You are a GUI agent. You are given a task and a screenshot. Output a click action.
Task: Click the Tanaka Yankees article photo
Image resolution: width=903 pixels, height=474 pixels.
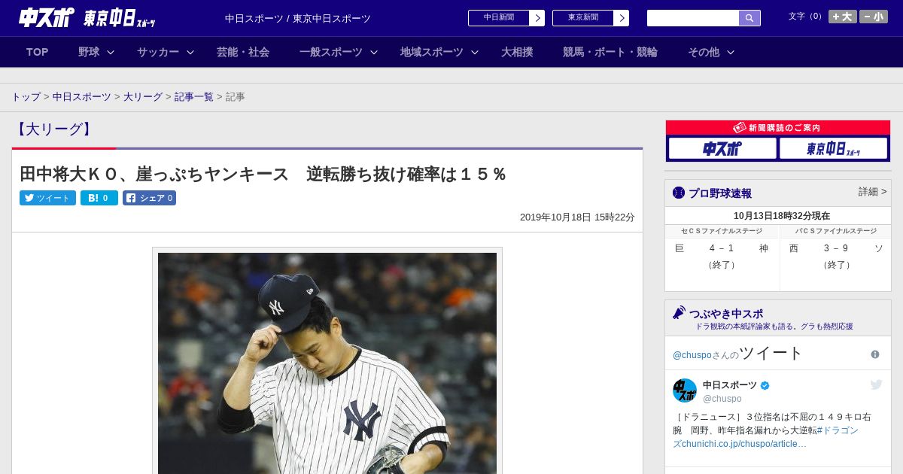click(x=327, y=363)
